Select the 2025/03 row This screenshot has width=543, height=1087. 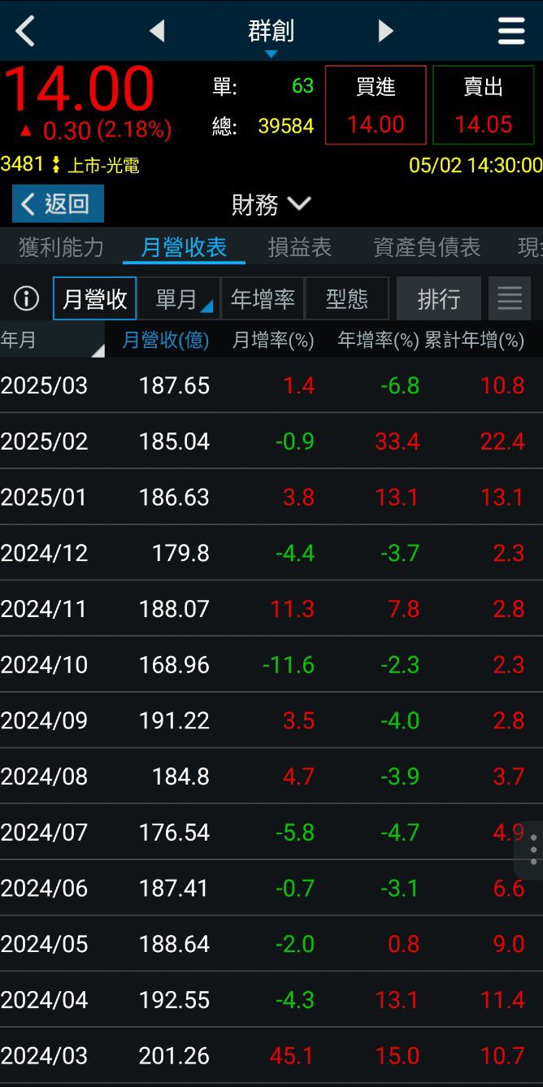[x=271, y=385]
